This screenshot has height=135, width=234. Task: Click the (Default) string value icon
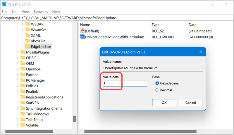pos(82,31)
